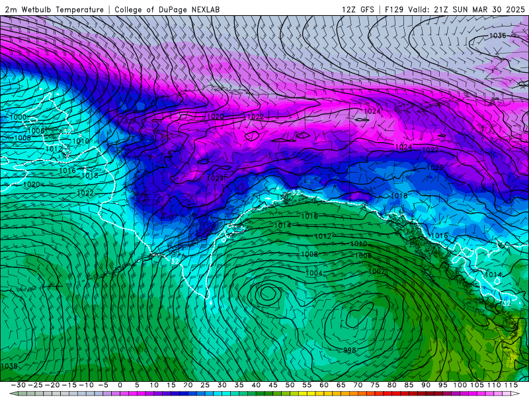
Task: Click the 85 value on the color scale
Action: [409, 385]
